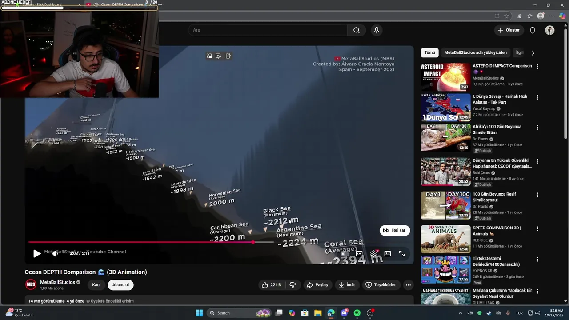569x320 pixels.
Task: Open Windows Start menu
Action: 199,313
